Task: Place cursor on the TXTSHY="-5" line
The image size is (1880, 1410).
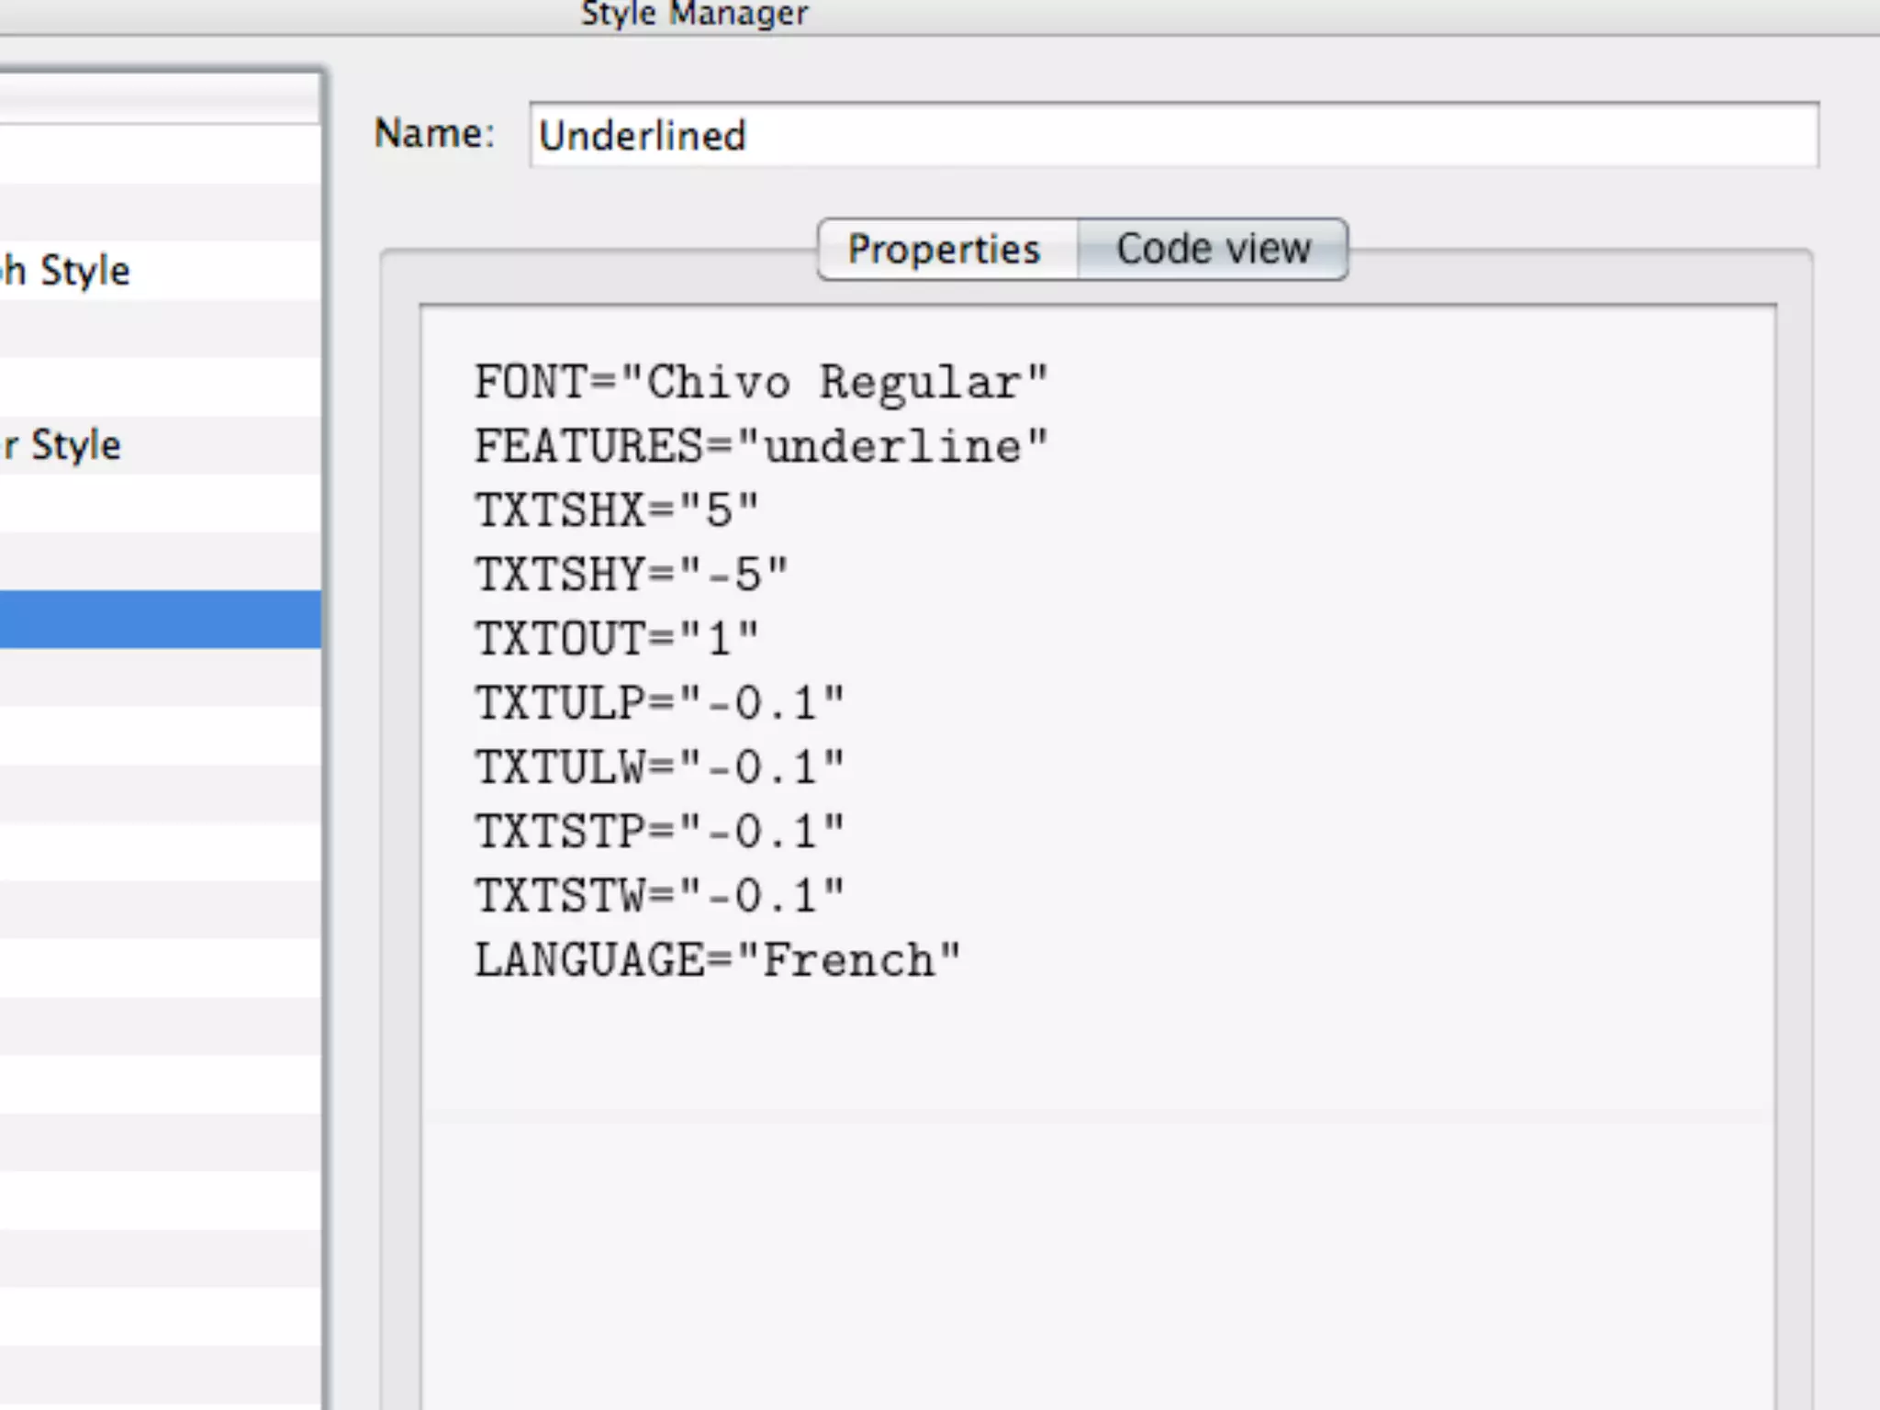Action: (x=631, y=575)
